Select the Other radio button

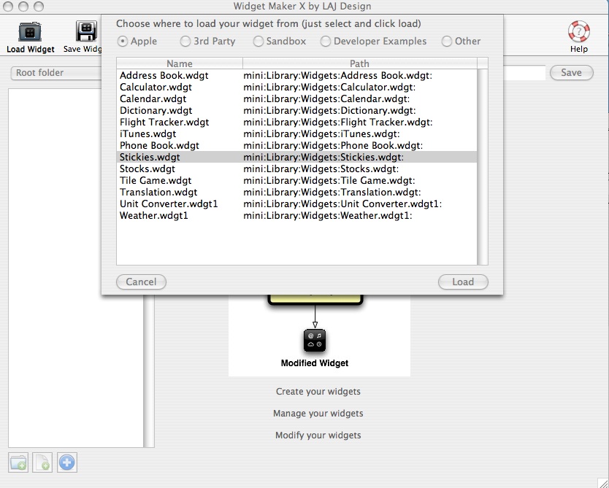click(447, 41)
